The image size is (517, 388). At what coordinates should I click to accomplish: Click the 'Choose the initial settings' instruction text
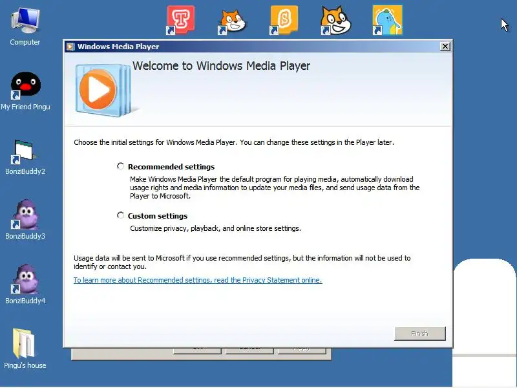(x=234, y=142)
